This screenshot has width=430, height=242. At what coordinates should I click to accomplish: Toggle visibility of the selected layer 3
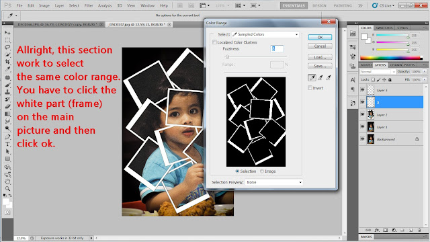pyautogui.click(x=363, y=102)
